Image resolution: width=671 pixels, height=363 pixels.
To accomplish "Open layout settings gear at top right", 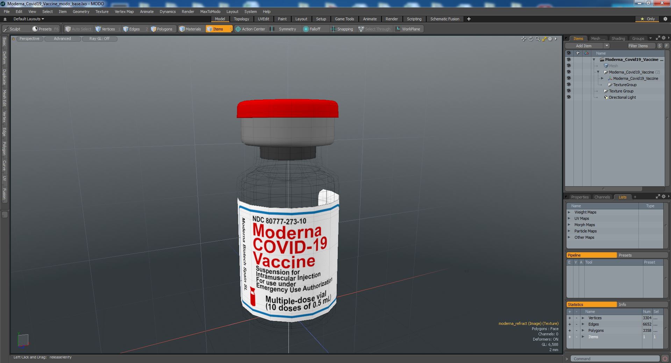I will pyautogui.click(x=665, y=19).
